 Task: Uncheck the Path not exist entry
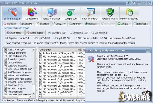41,53
